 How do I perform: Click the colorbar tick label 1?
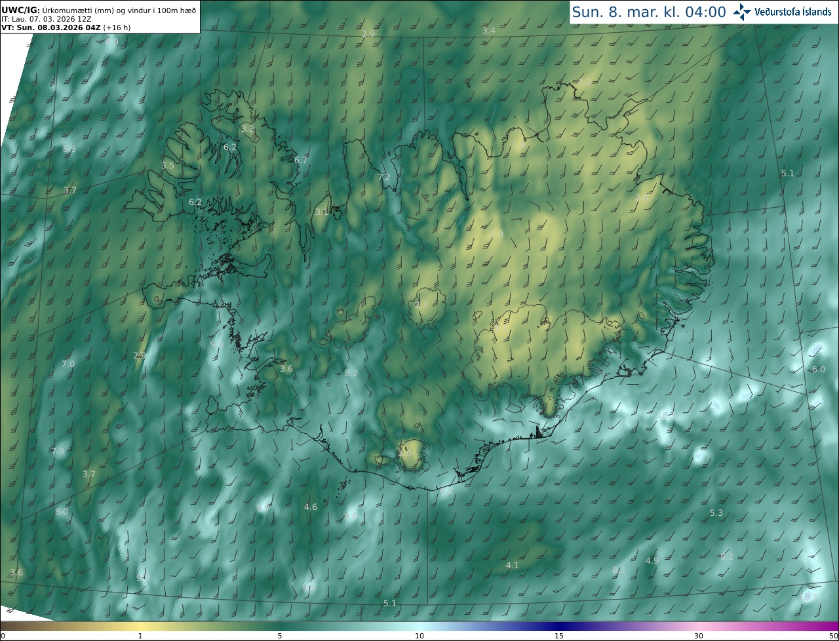(x=140, y=636)
